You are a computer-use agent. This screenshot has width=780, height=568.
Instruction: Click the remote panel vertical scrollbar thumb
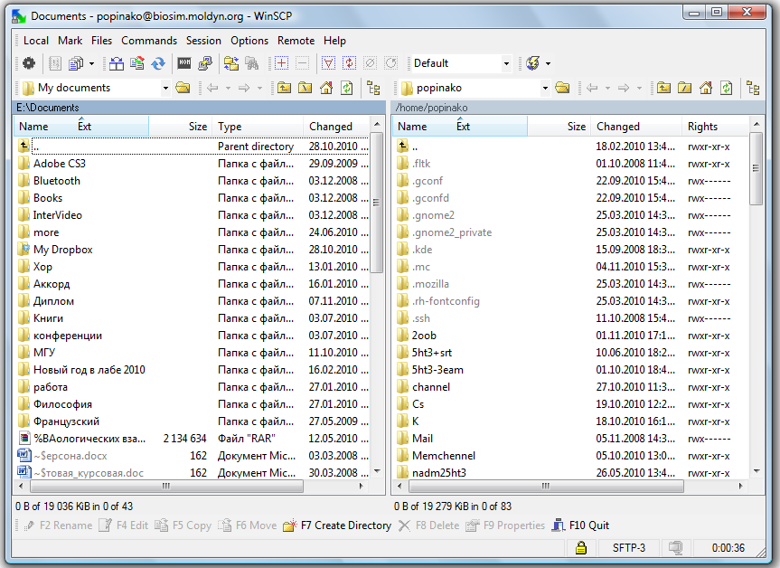[757, 168]
